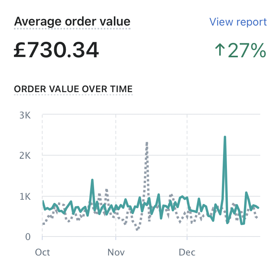This screenshot has width=280, height=264.
Task: Click the teal line's starting point at Oct
Action: 43,201
